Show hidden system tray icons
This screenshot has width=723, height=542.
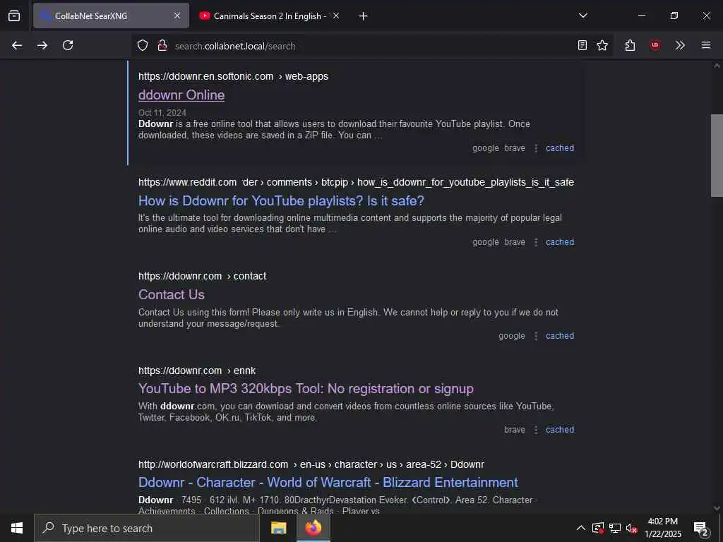[581, 528]
